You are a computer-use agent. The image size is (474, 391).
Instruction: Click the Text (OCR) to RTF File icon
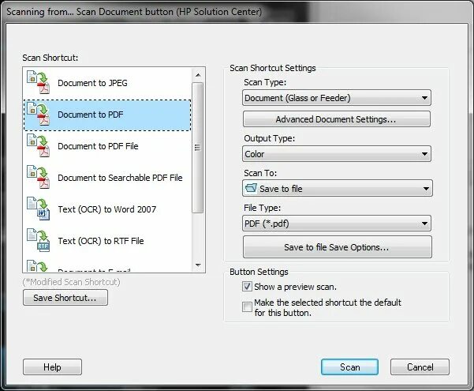point(39,240)
